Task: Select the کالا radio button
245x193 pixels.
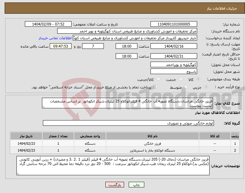Action: click(x=198, y=79)
